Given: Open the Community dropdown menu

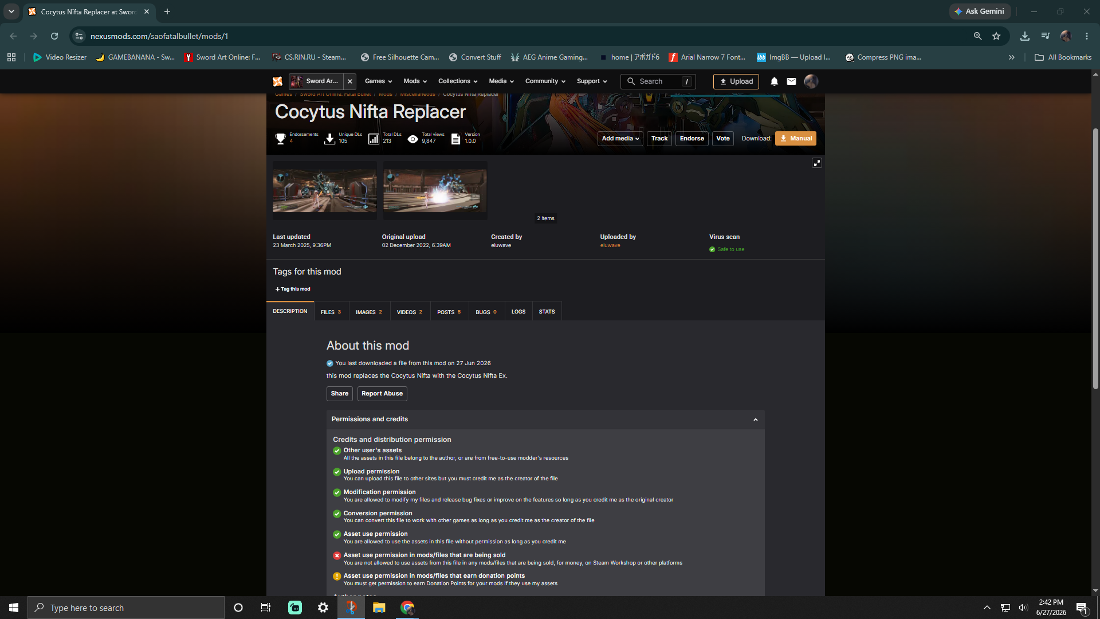Looking at the screenshot, I should pyautogui.click(x=545, y=81).
